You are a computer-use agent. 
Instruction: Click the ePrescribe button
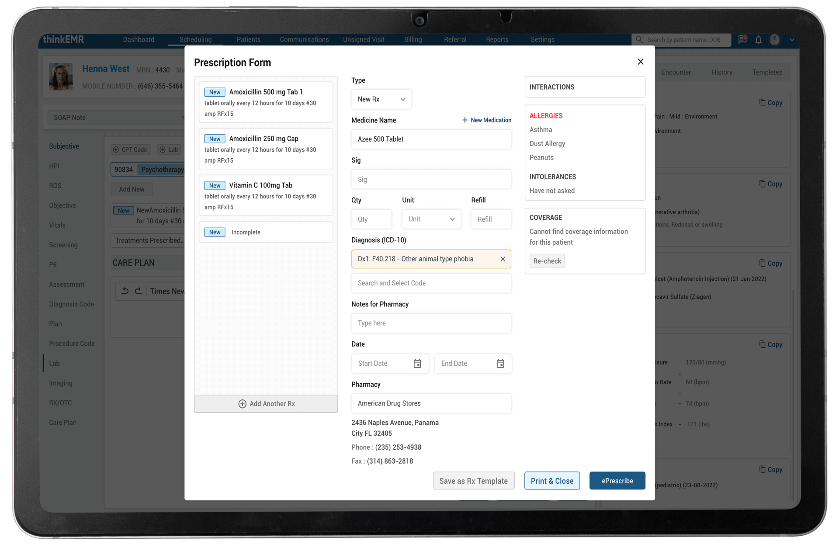point(617,481)
